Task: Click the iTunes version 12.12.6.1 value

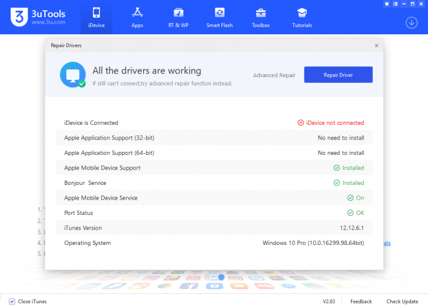Action: pos(352,228)
